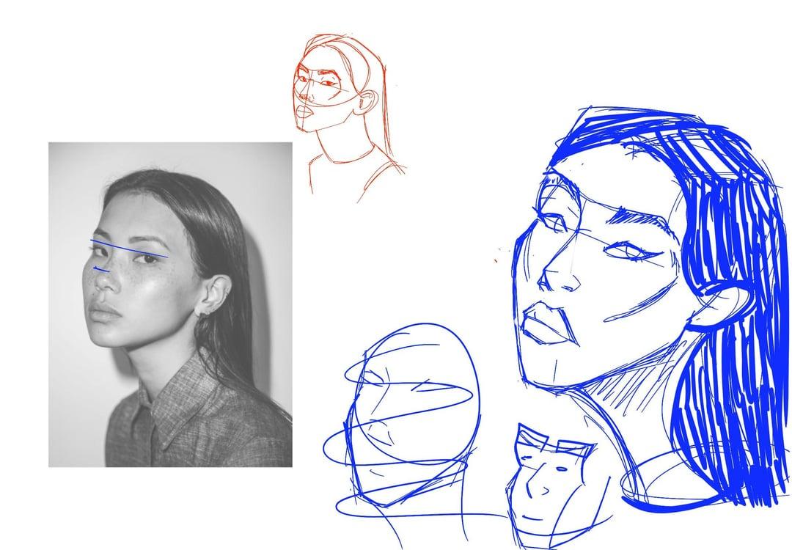The height and width of the screenshot is (550, 792).
Task: Click the ear in the large blue portrait
Action: [715, 308]
